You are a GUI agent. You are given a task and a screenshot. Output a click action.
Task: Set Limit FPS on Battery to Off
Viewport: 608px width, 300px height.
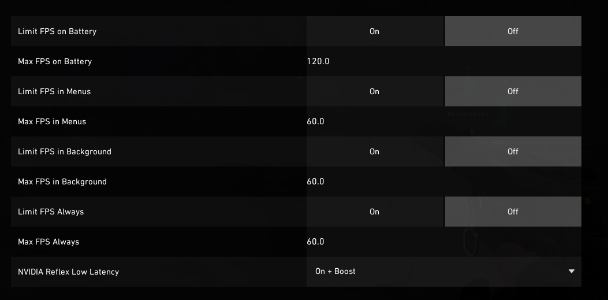click(513, 31)
